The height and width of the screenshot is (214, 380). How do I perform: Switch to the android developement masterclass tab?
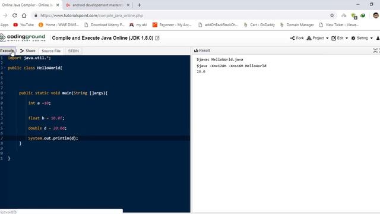[x=98, y=5]
